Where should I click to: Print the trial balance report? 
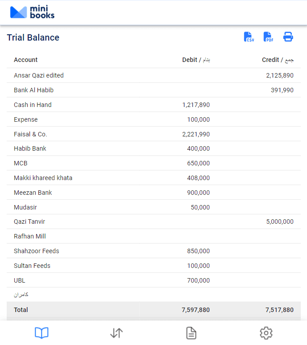tap(288, 37)
